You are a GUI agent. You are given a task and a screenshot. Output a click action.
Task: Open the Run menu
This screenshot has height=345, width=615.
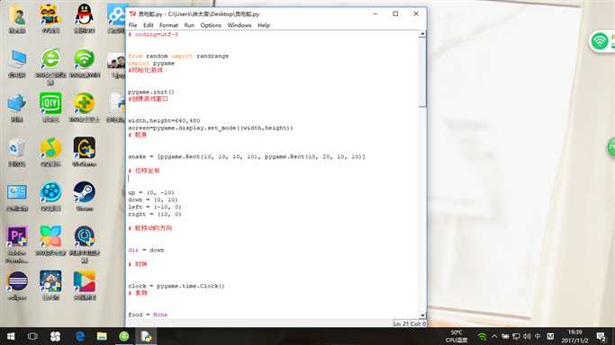pyautogui.click(x=189, y=25)
